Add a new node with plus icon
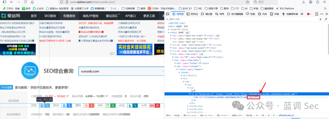The image size is (329, 119). point(320,19)
